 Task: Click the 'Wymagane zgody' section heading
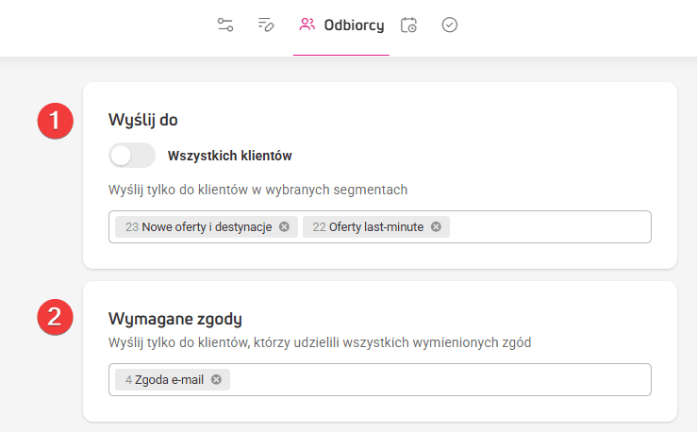click(175, 319)
